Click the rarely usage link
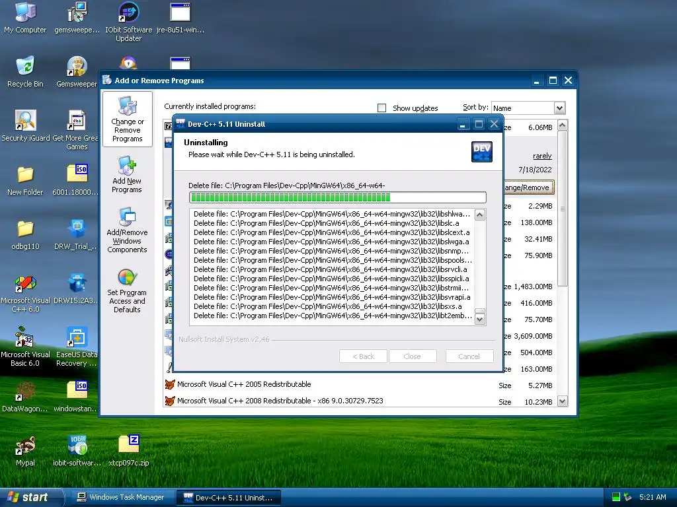Screen dimensions: 677x507 (x=542, y=156)
